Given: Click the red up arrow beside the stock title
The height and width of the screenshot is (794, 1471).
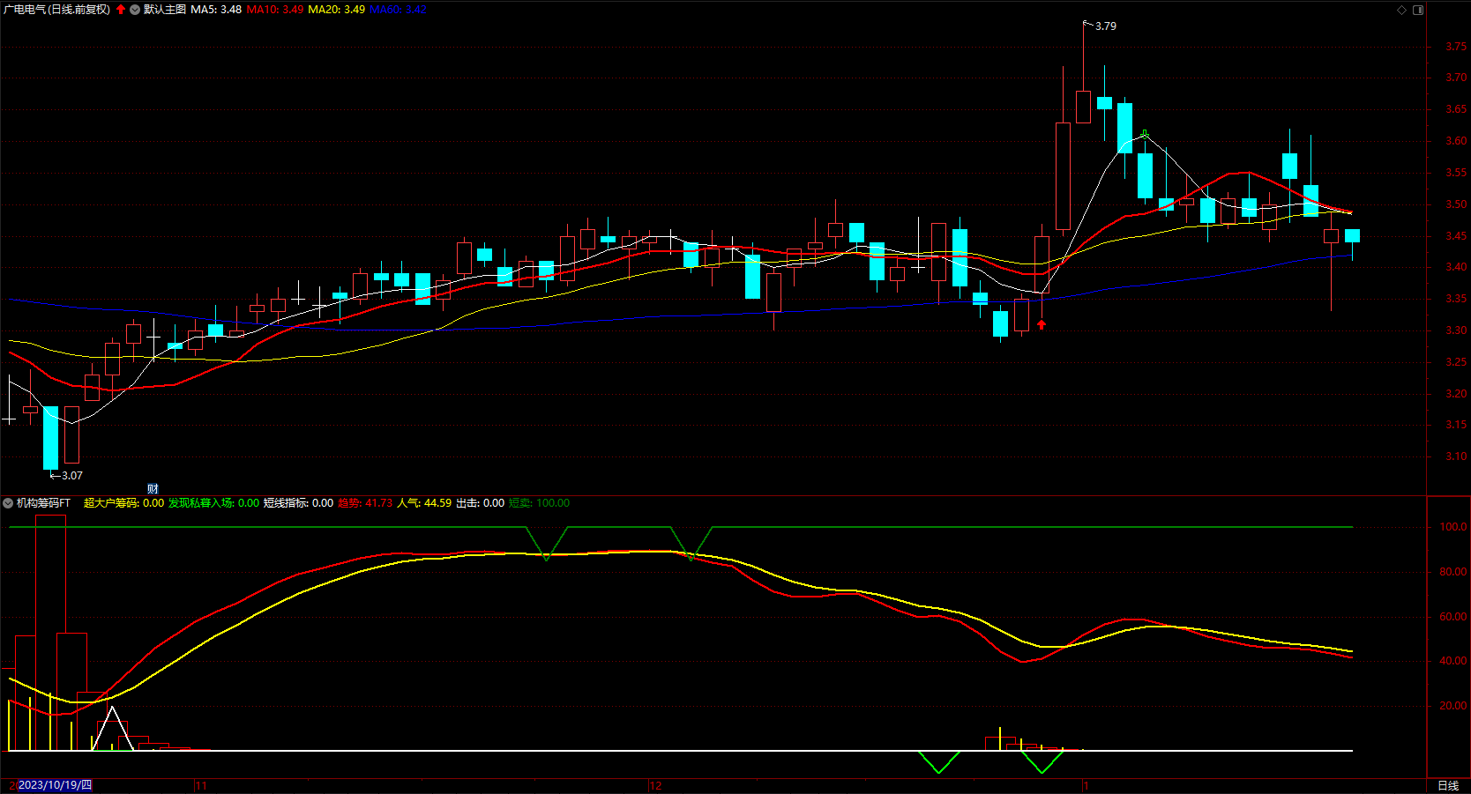Looking at the screenshot, I should point(121,10).
